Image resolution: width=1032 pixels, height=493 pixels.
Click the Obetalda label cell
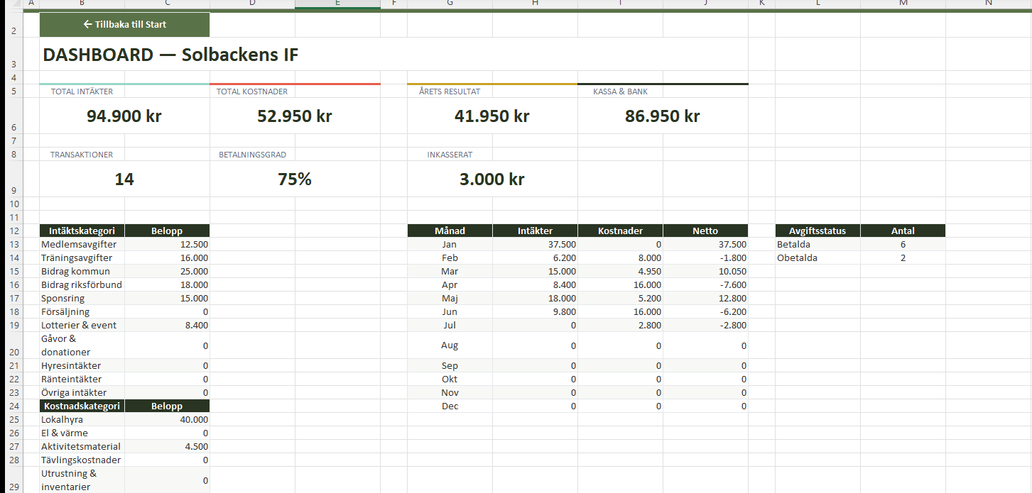(x=818, y=258)
